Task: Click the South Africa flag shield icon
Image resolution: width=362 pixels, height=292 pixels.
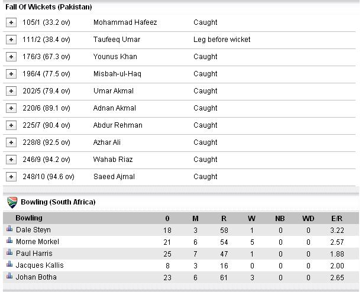Action: tap(12, 202)
